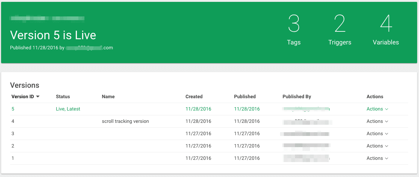Click the Name column header
Image resolution: width=419 pixels, height=177 pixels.
pyautogui.click(x=108, y=96)
